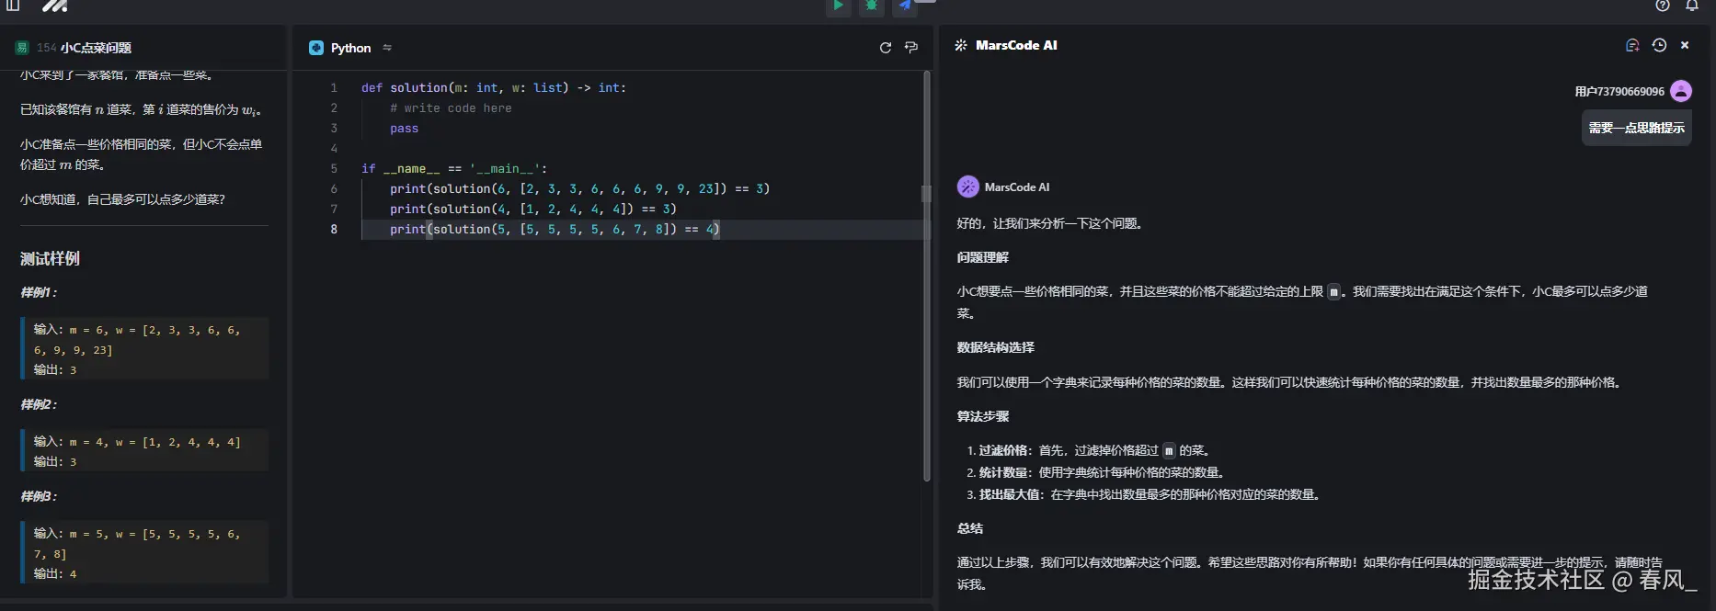Click the '# write code here' comment

(x=451, y=108)
